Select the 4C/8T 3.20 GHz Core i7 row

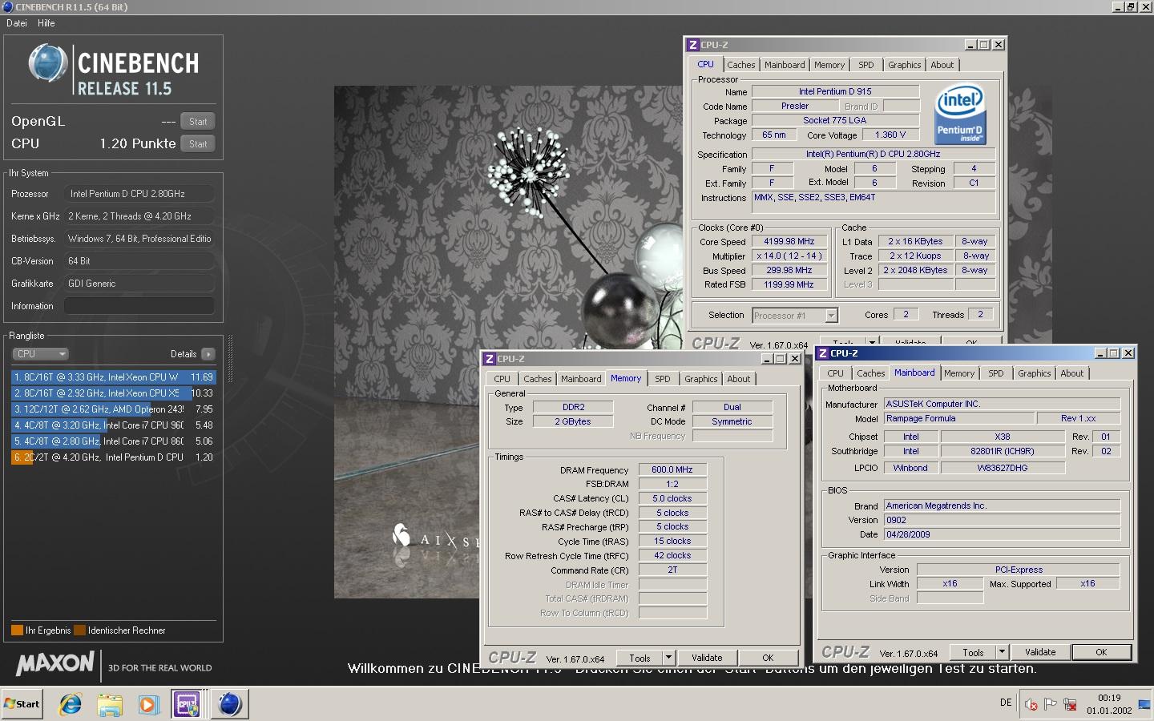pos(113,425)
